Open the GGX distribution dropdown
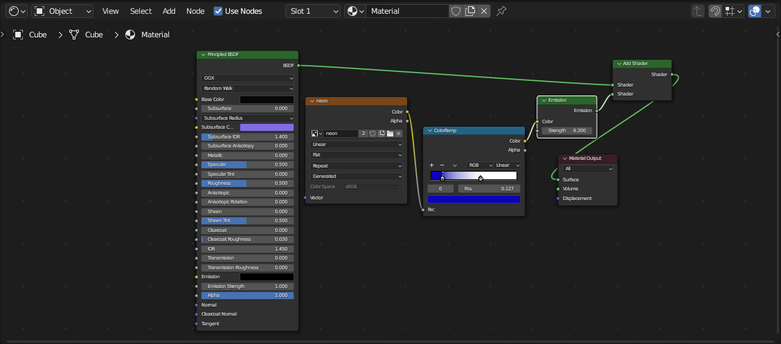This screenshot has height=344, width=781. pos(248,78)
